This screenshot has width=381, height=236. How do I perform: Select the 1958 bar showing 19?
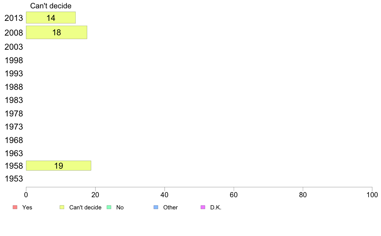tap(59, 166)
